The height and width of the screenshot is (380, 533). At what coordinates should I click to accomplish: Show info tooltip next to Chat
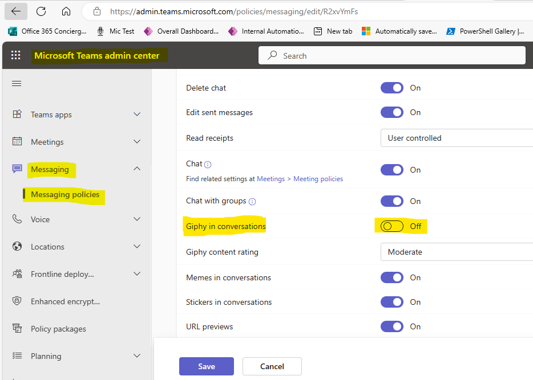(x=208, y=165)
